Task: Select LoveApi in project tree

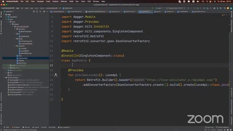Action: click(23, 48)
